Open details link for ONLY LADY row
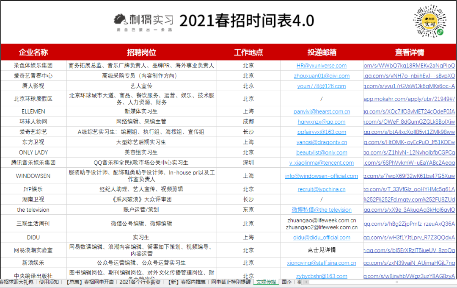 click(x=409, y=152)
